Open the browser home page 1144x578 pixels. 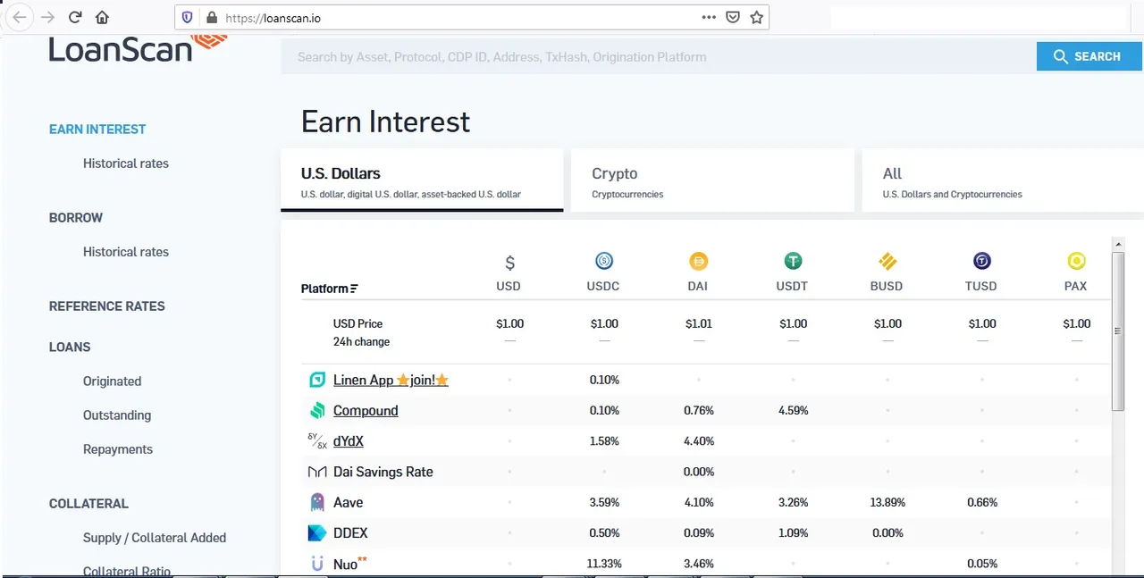[102, 17]
